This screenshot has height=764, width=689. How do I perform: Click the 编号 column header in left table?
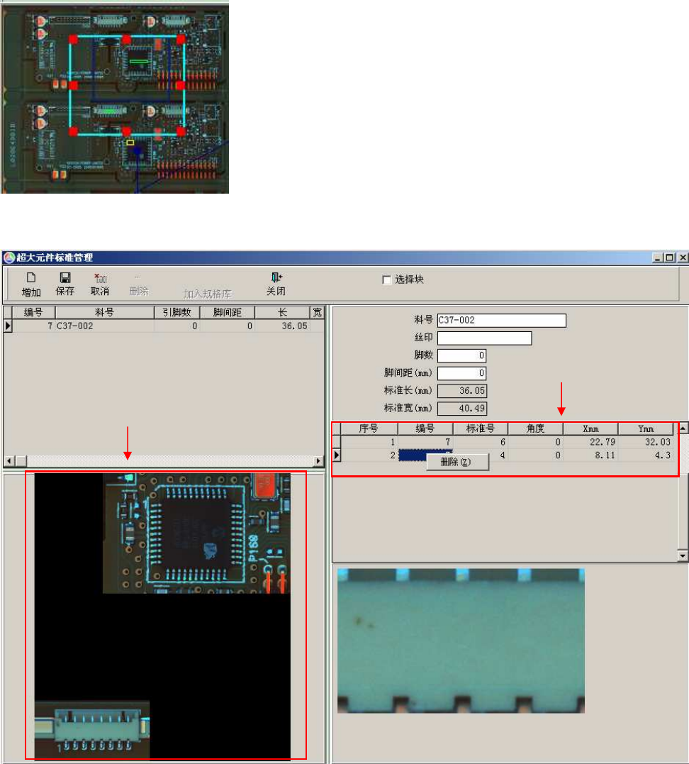coord(33,312)
